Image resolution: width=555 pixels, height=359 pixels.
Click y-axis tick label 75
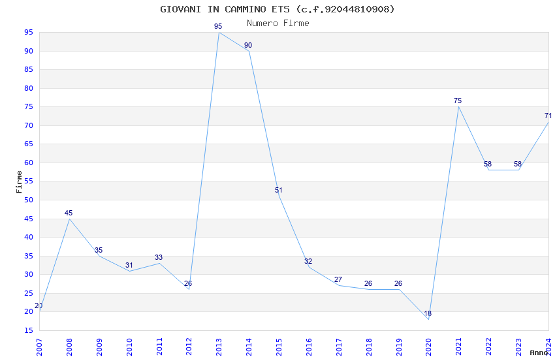tap(29, 107)
